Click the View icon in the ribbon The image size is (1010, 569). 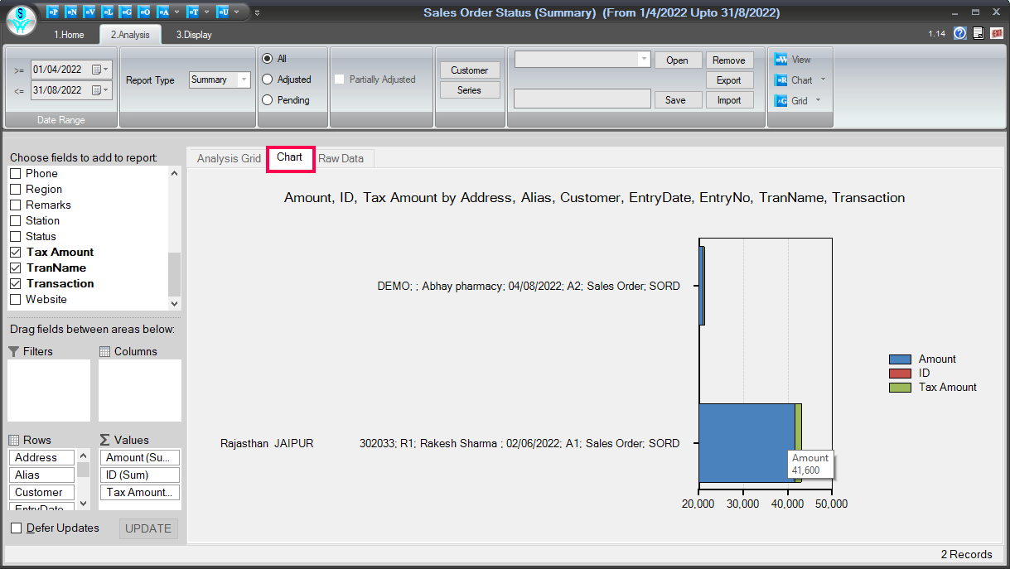781,60
